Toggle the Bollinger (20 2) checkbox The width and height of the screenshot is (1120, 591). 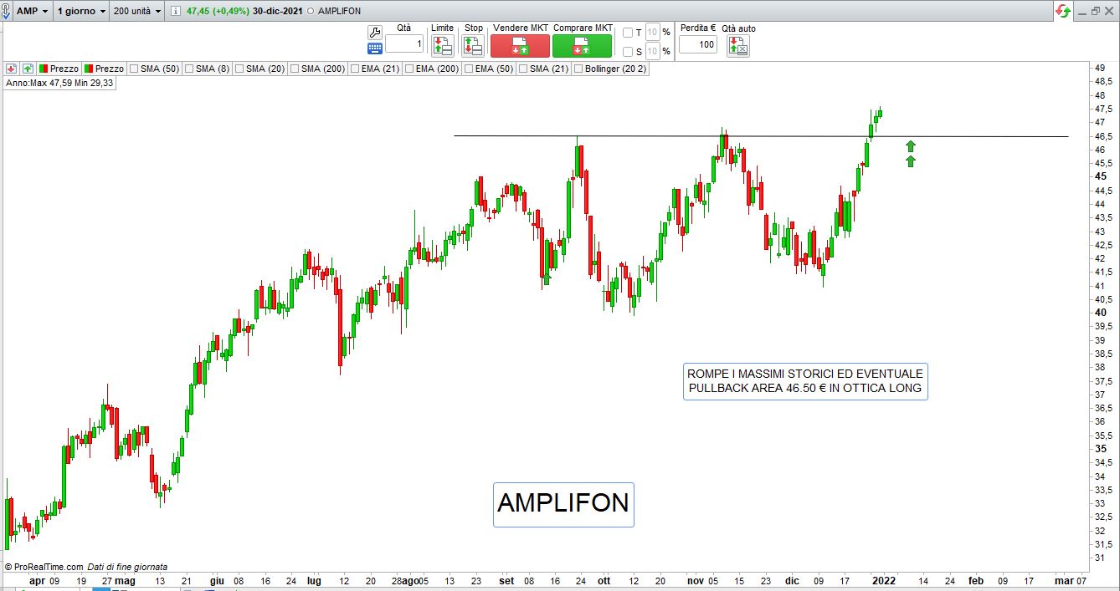[578, 69]
